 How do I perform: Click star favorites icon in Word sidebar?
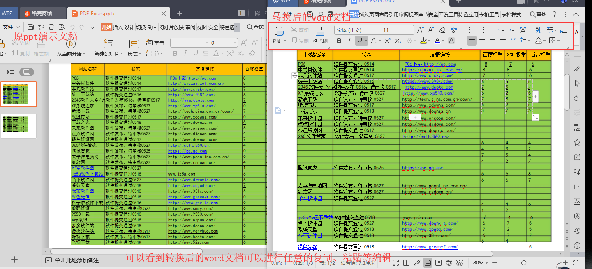pos(577,142)
